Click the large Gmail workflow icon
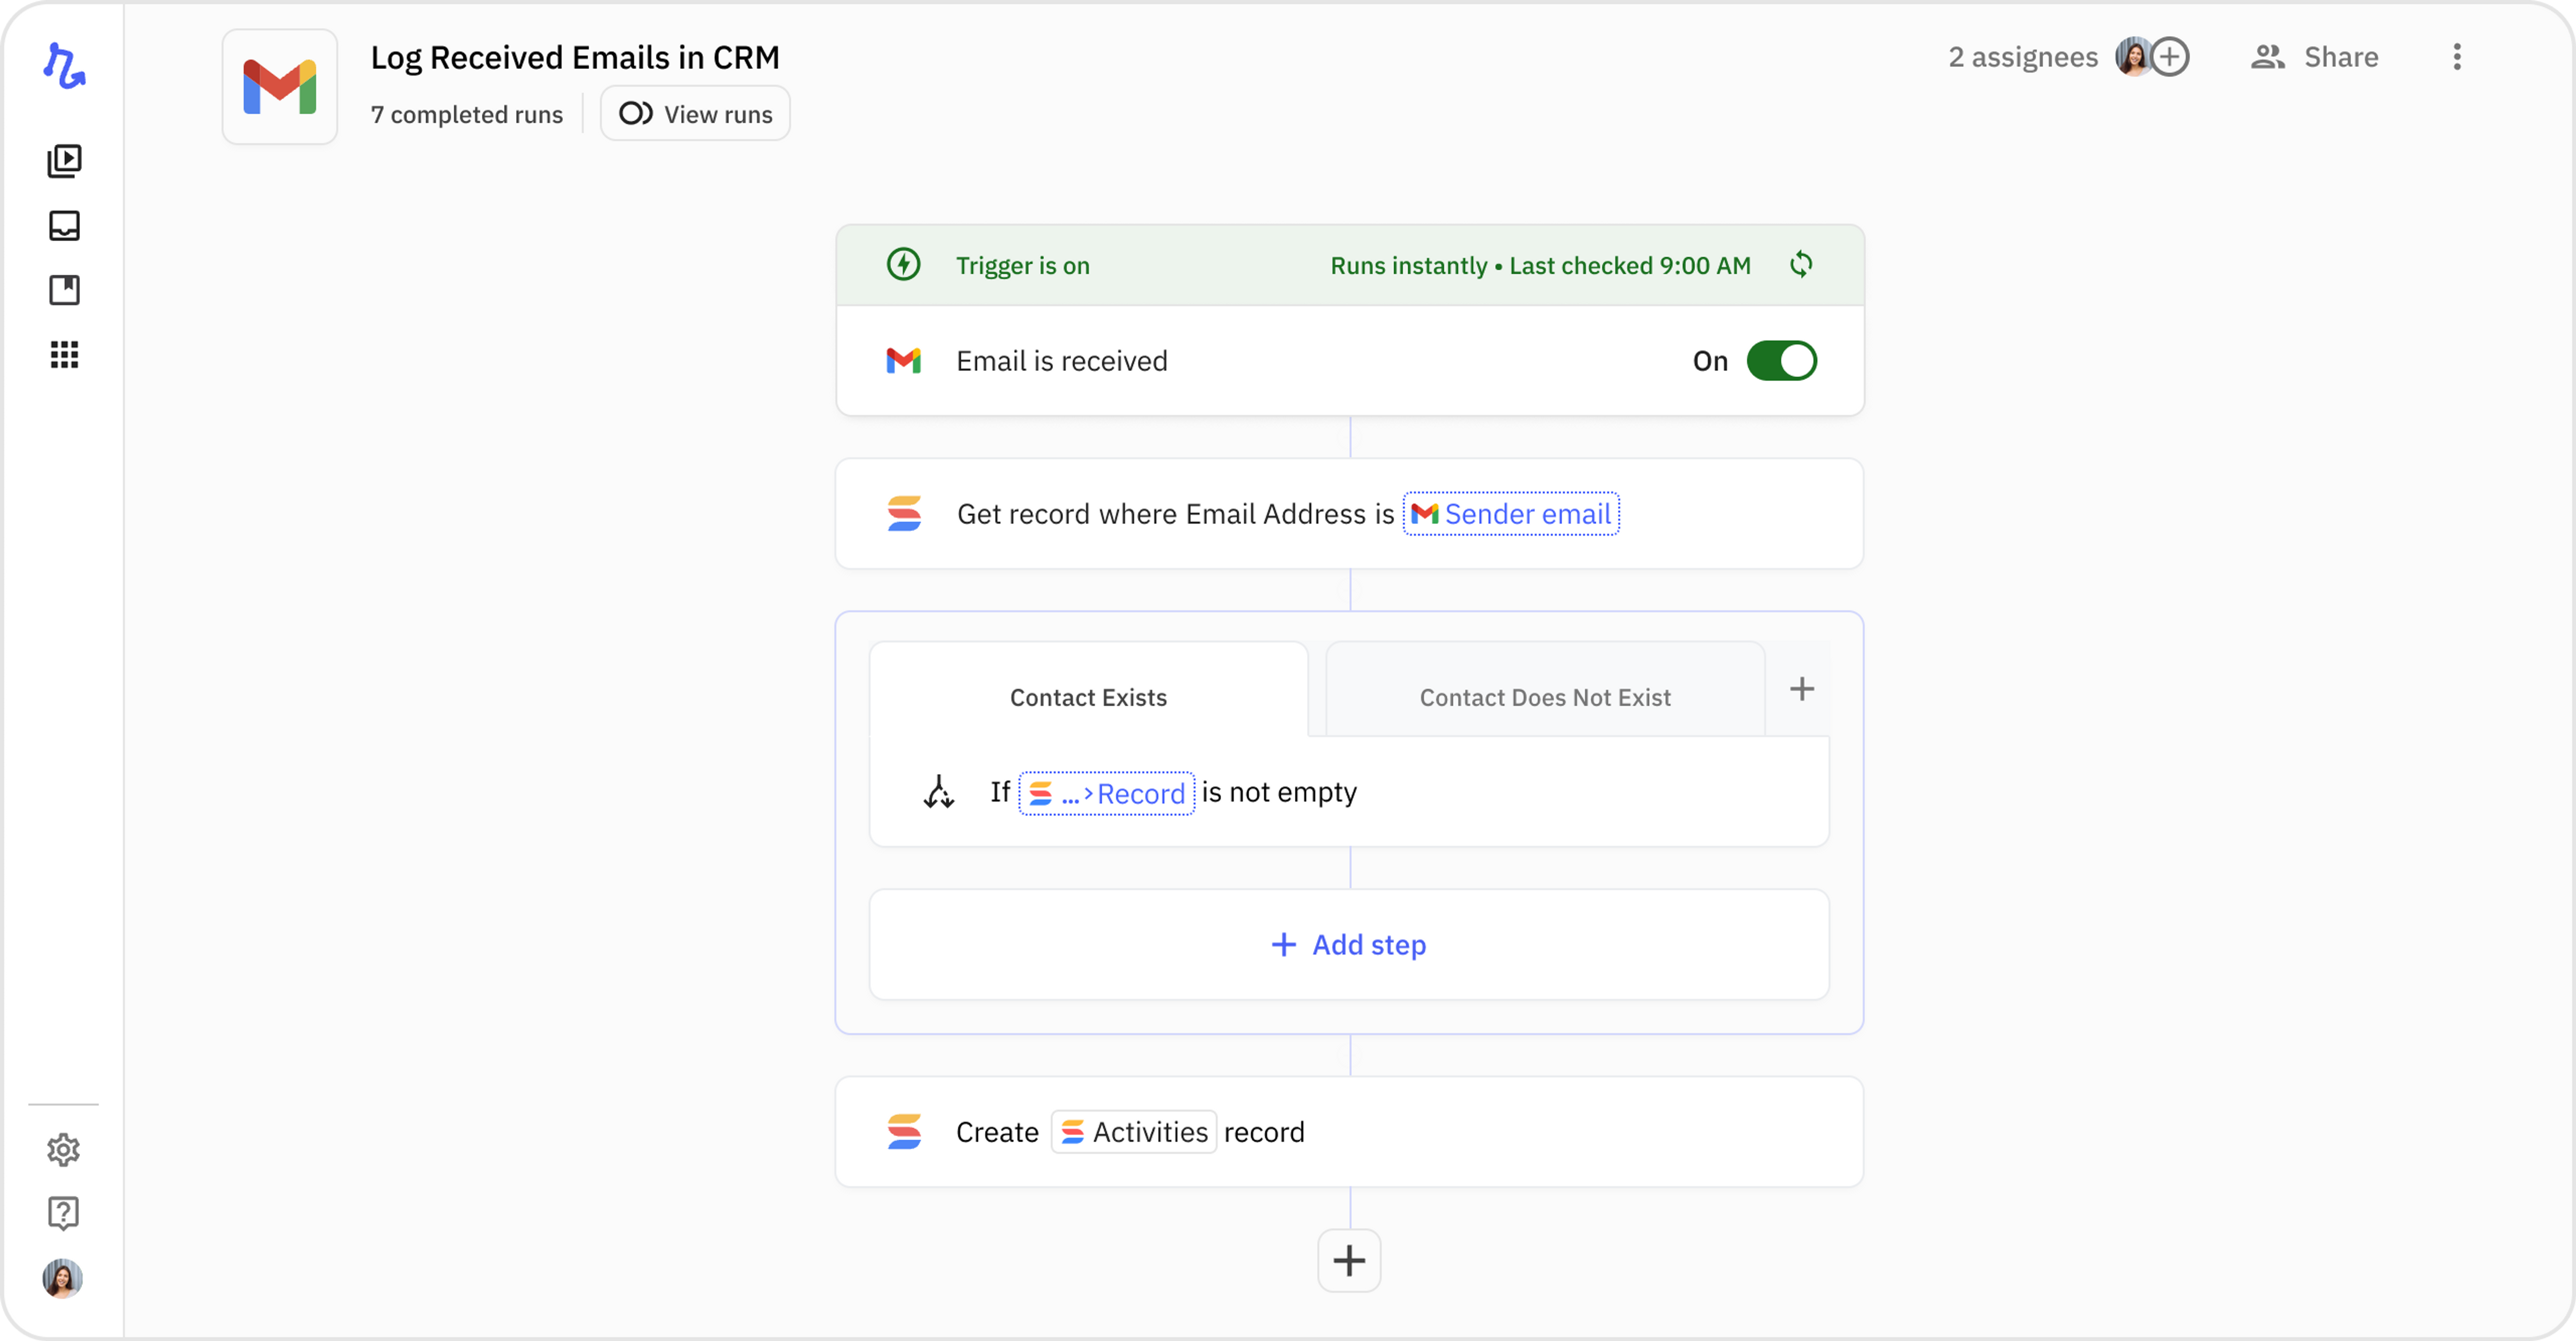The image size is (2576, 1341). click(x=280, y=87)
